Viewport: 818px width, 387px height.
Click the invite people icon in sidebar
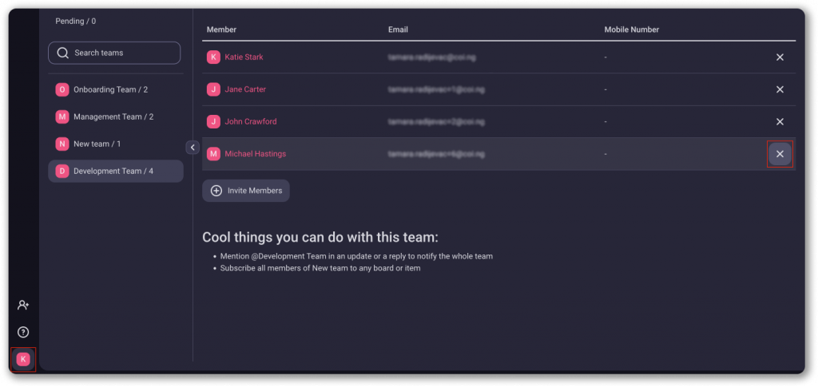pyautogui.click(x=23, y=305)
